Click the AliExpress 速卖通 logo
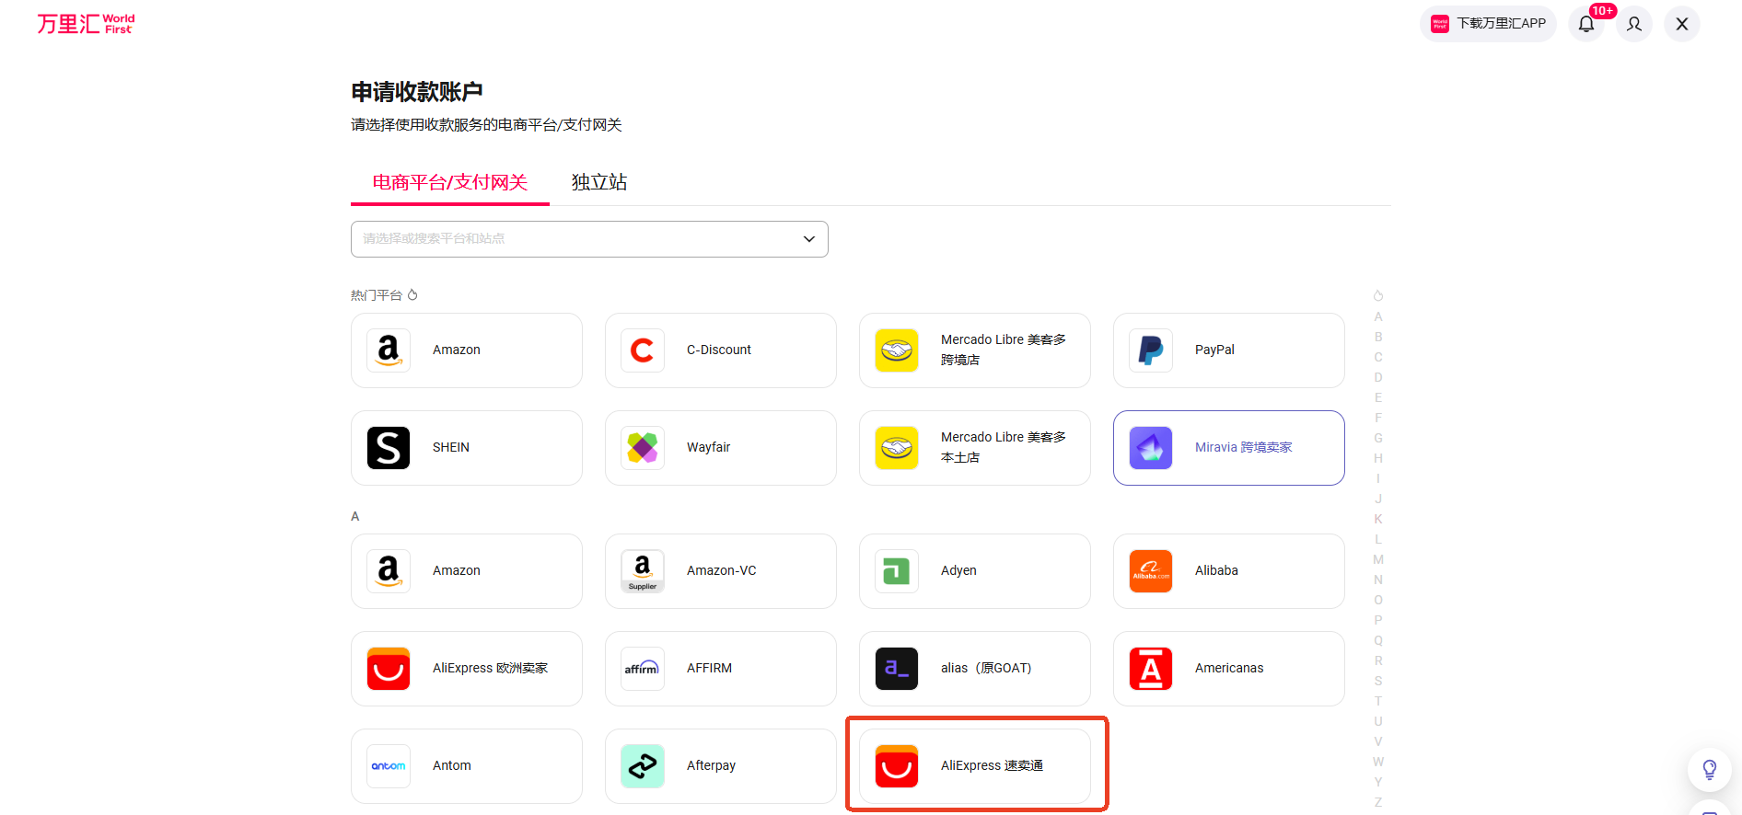The image size is (1742, 815). (897, 766)
